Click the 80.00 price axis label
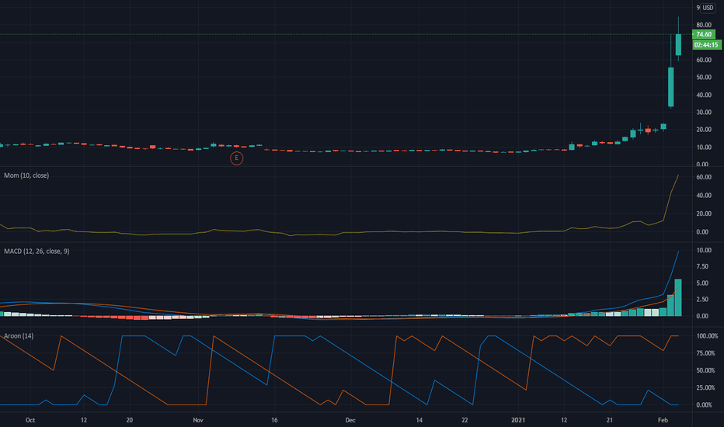724x427 pixels. tap(704, 25)
